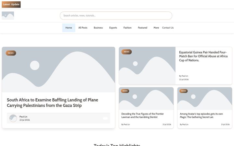Go to the Home menu item
The image size is (234, 146).
(x=69, y=28)
